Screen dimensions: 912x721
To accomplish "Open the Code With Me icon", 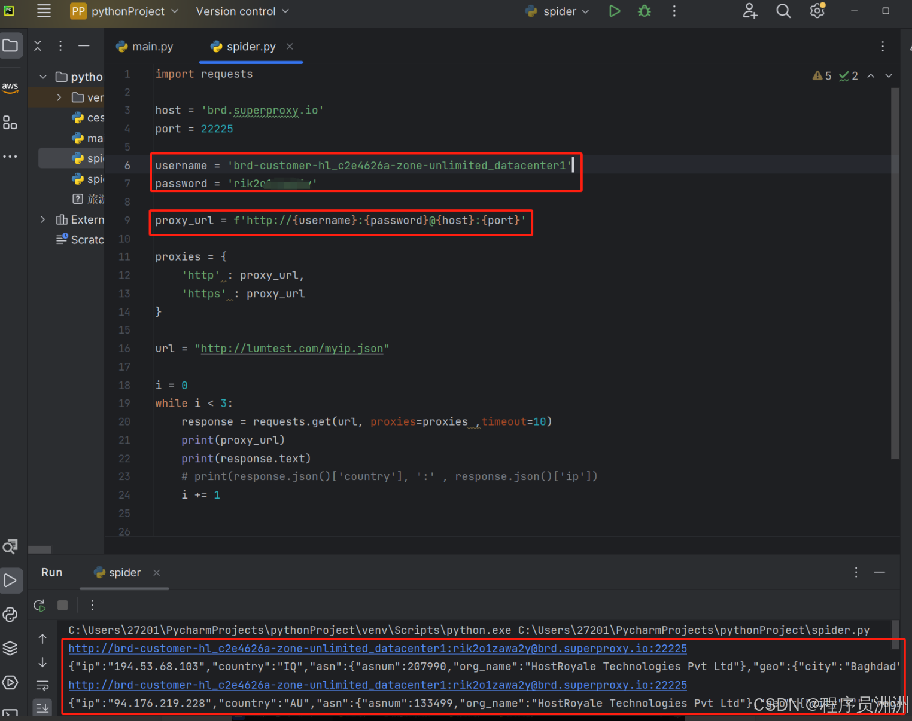I will click(x=750, y=11).
